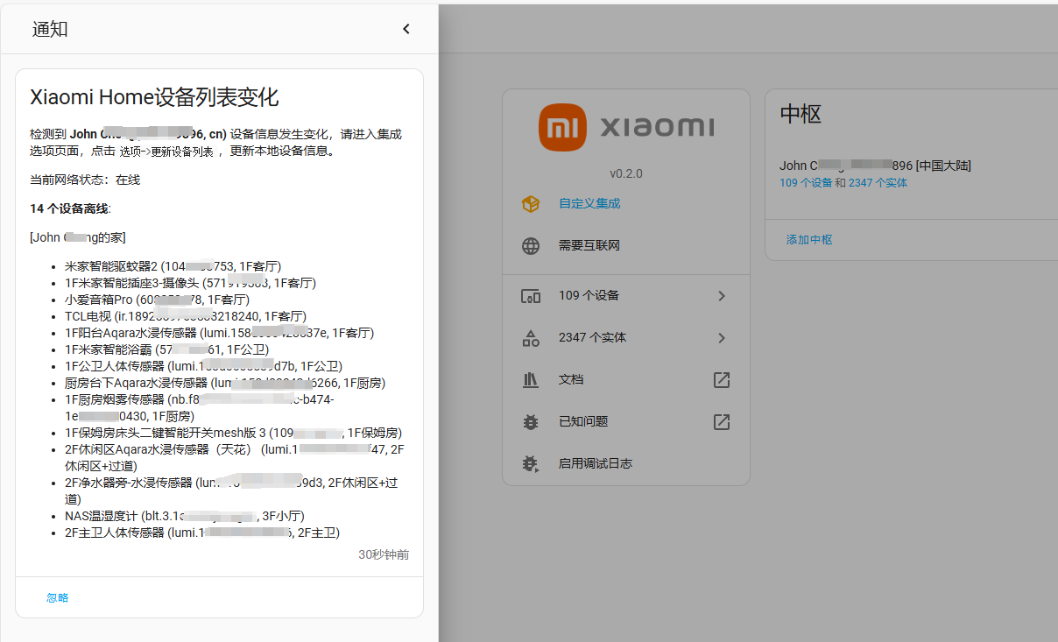The image size is (1058, 642).
Task: Click 添加中枢 to add a hub
Action: 809,239
